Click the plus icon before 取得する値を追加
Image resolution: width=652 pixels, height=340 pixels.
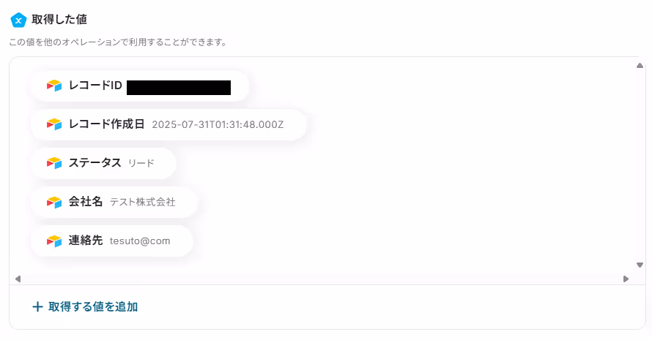coord(37,307)
